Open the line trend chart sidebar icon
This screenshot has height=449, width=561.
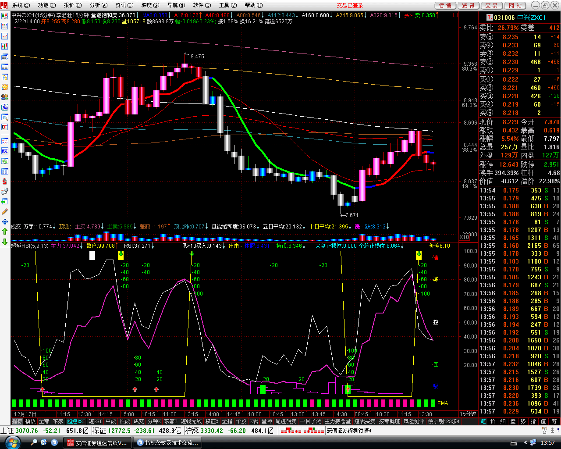5,36
